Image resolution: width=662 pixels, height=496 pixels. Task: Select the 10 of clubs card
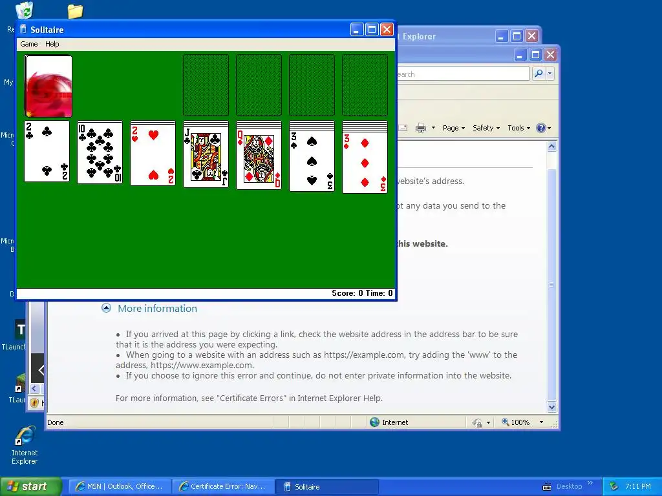[x=100, y=152]
